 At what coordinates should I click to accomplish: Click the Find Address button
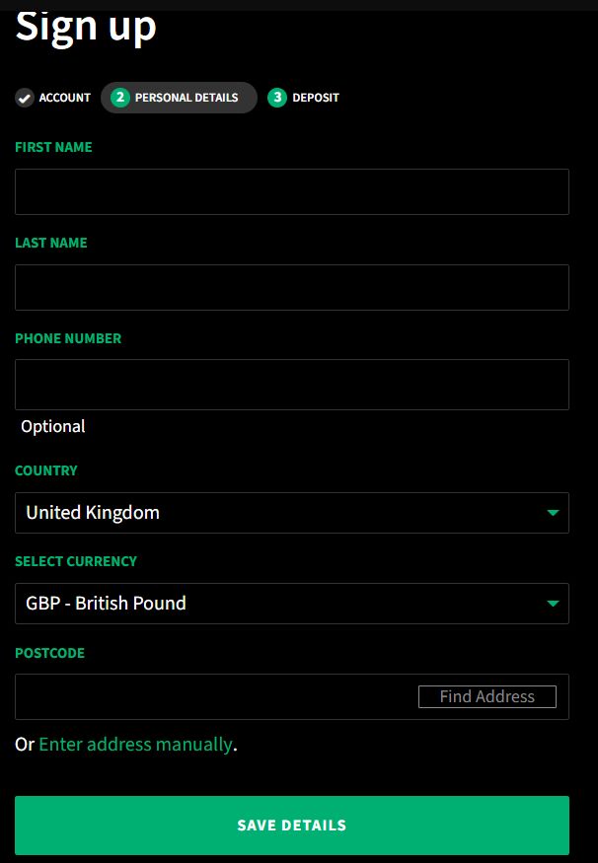(x=487, y=696)
